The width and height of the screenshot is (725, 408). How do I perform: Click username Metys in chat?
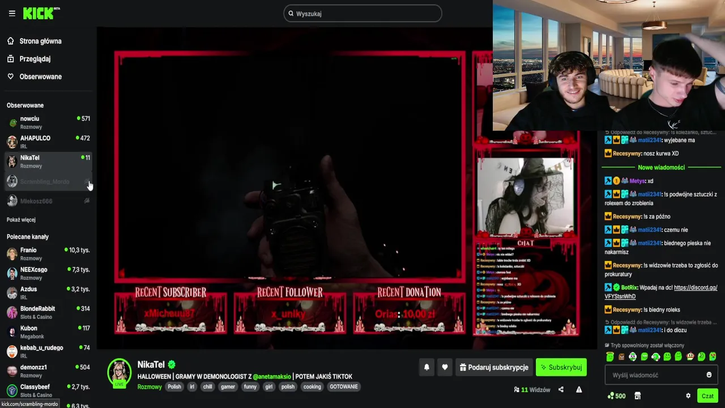click(637, 181)
